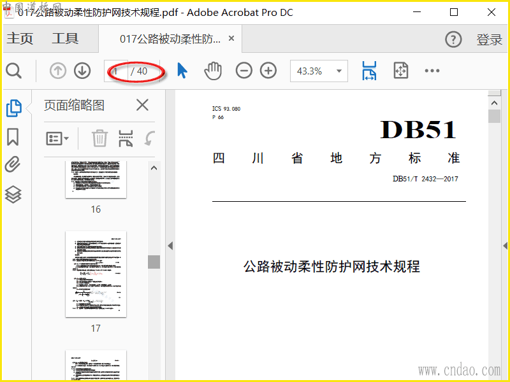Click the document title 公路被动柔性防护网技术规程
The height and width of the screenshot is (382, 510).
[331, 266]
